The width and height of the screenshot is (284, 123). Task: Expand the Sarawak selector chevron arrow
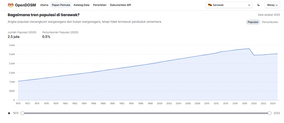pos(249,5)
